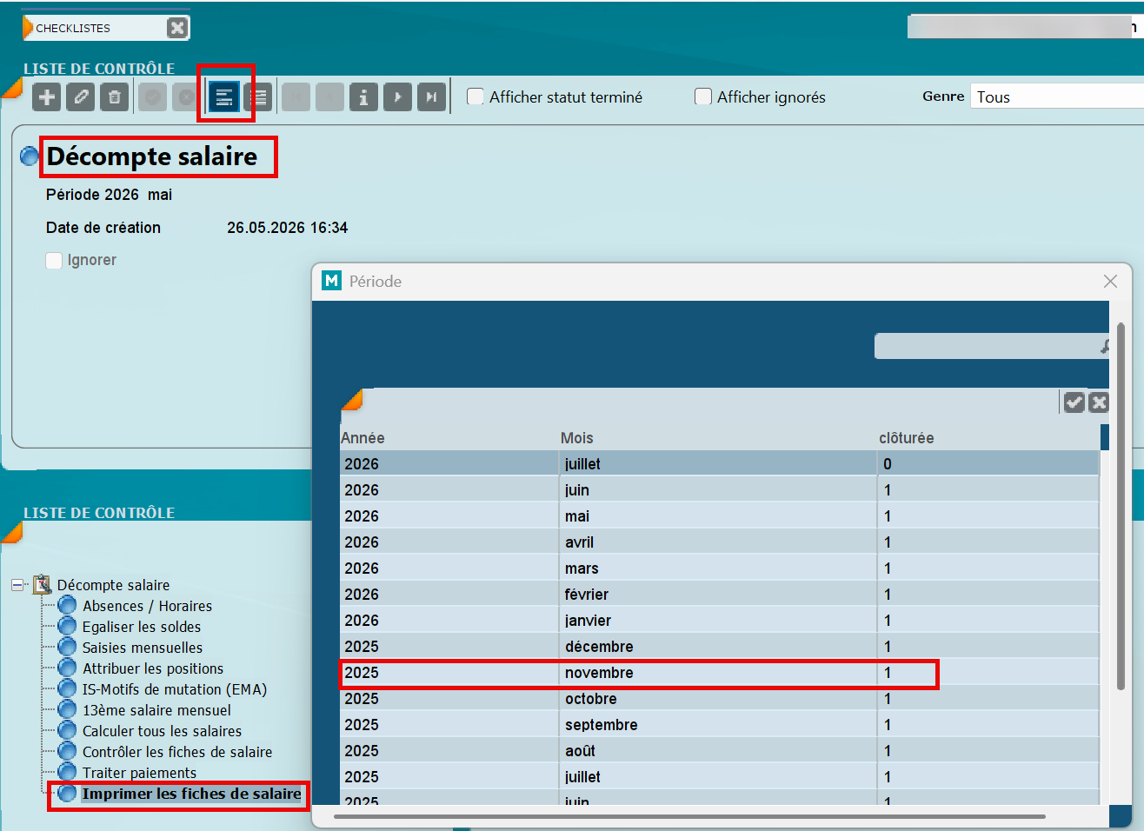
Task: Select the 2025 septembre period row
Action: click(719, 725)
